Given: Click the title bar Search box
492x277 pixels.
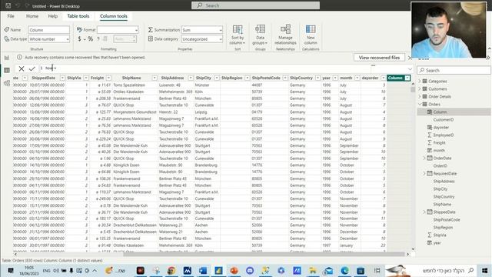Looking at the screenshot, I should click(256, 5).
